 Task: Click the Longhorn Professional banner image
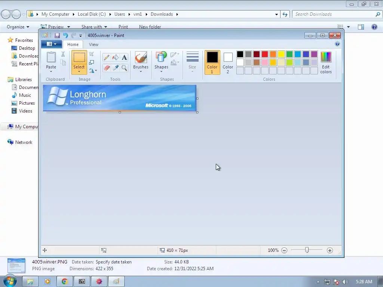(x=120, y=98)
